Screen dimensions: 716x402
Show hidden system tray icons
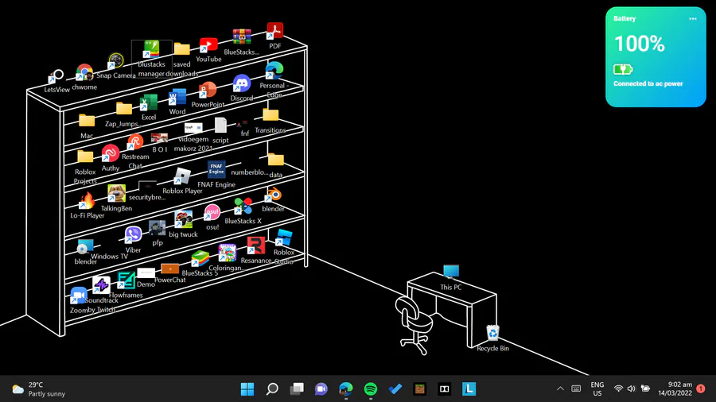click(x=560, y=388)
